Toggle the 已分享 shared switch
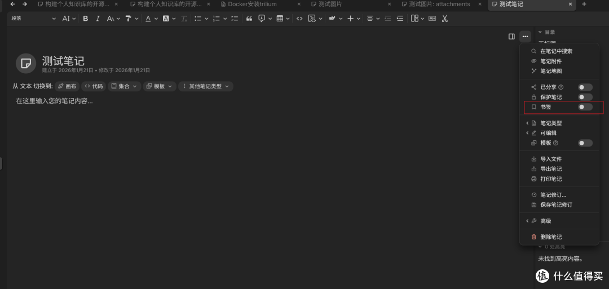This screenshot has height=289, width=609. coord(585,87)
